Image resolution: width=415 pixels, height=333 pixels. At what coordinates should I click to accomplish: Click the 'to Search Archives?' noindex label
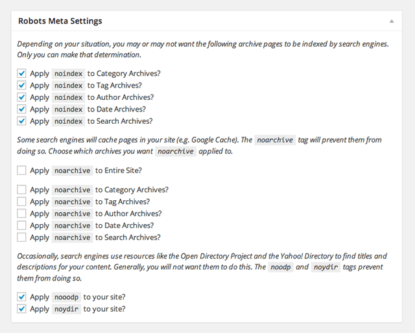pos(120,121)
